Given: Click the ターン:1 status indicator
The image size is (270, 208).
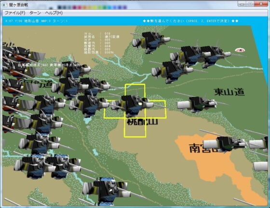Looking at the screenshot, I should 60,21.
